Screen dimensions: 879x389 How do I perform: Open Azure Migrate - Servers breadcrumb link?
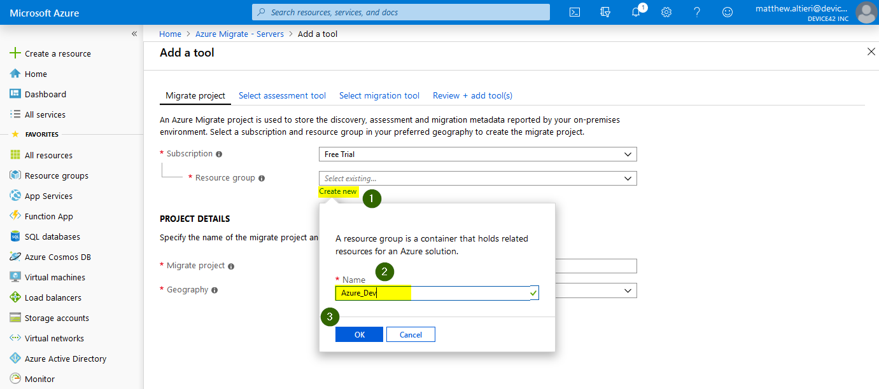point(239,34)
